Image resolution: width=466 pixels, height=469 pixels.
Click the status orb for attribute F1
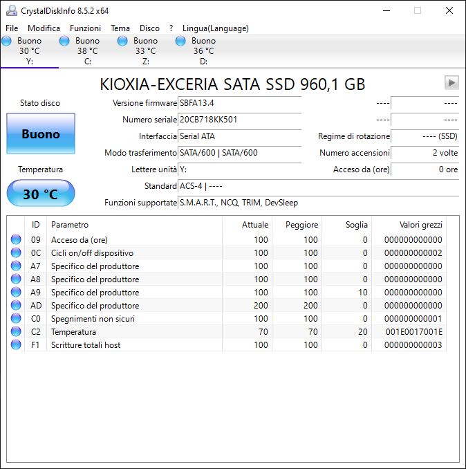click(x=16, y=344)
